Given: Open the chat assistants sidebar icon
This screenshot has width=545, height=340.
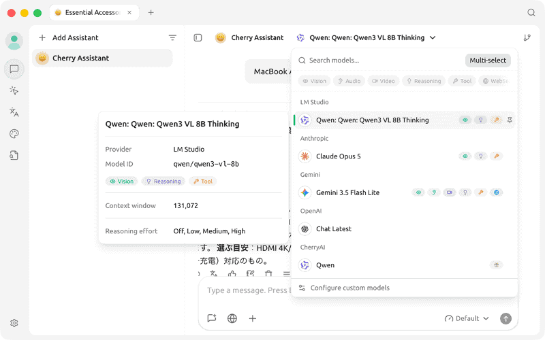Looking at the screenshot, I should click(14, 69).
